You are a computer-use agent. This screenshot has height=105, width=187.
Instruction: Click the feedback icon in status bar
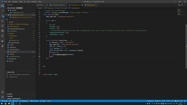pos(181,101)
